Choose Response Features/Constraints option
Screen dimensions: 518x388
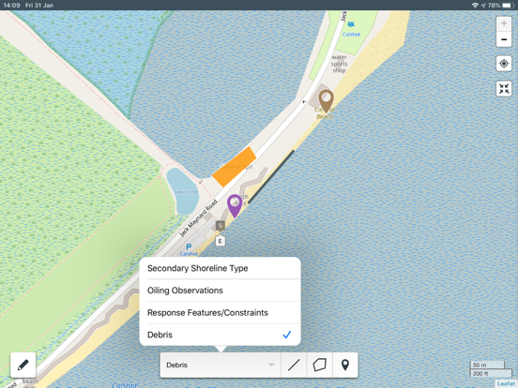tap(220, 312)
